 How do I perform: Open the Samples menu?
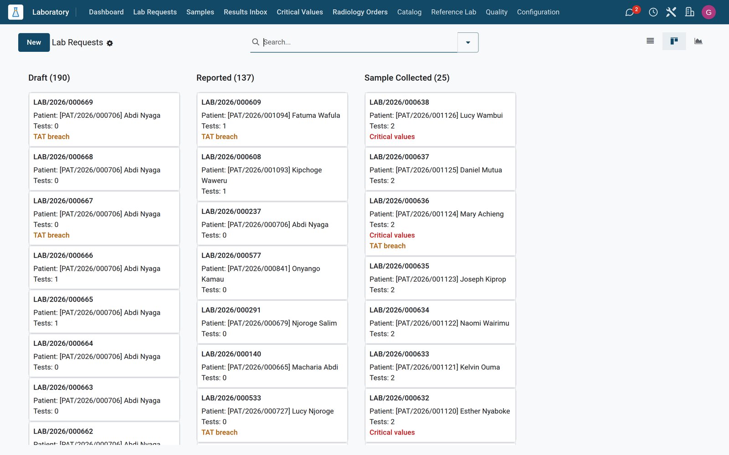coord(200,12)
